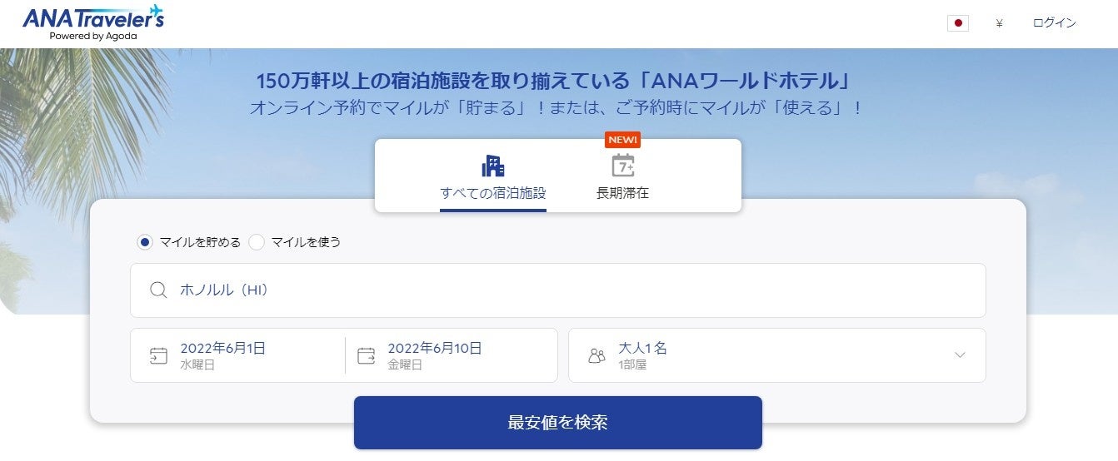Screen dimensions: 1118x461
Task: Select the マイルを貯める radio button
Action: pyautogui.click(x=145, y=242)
